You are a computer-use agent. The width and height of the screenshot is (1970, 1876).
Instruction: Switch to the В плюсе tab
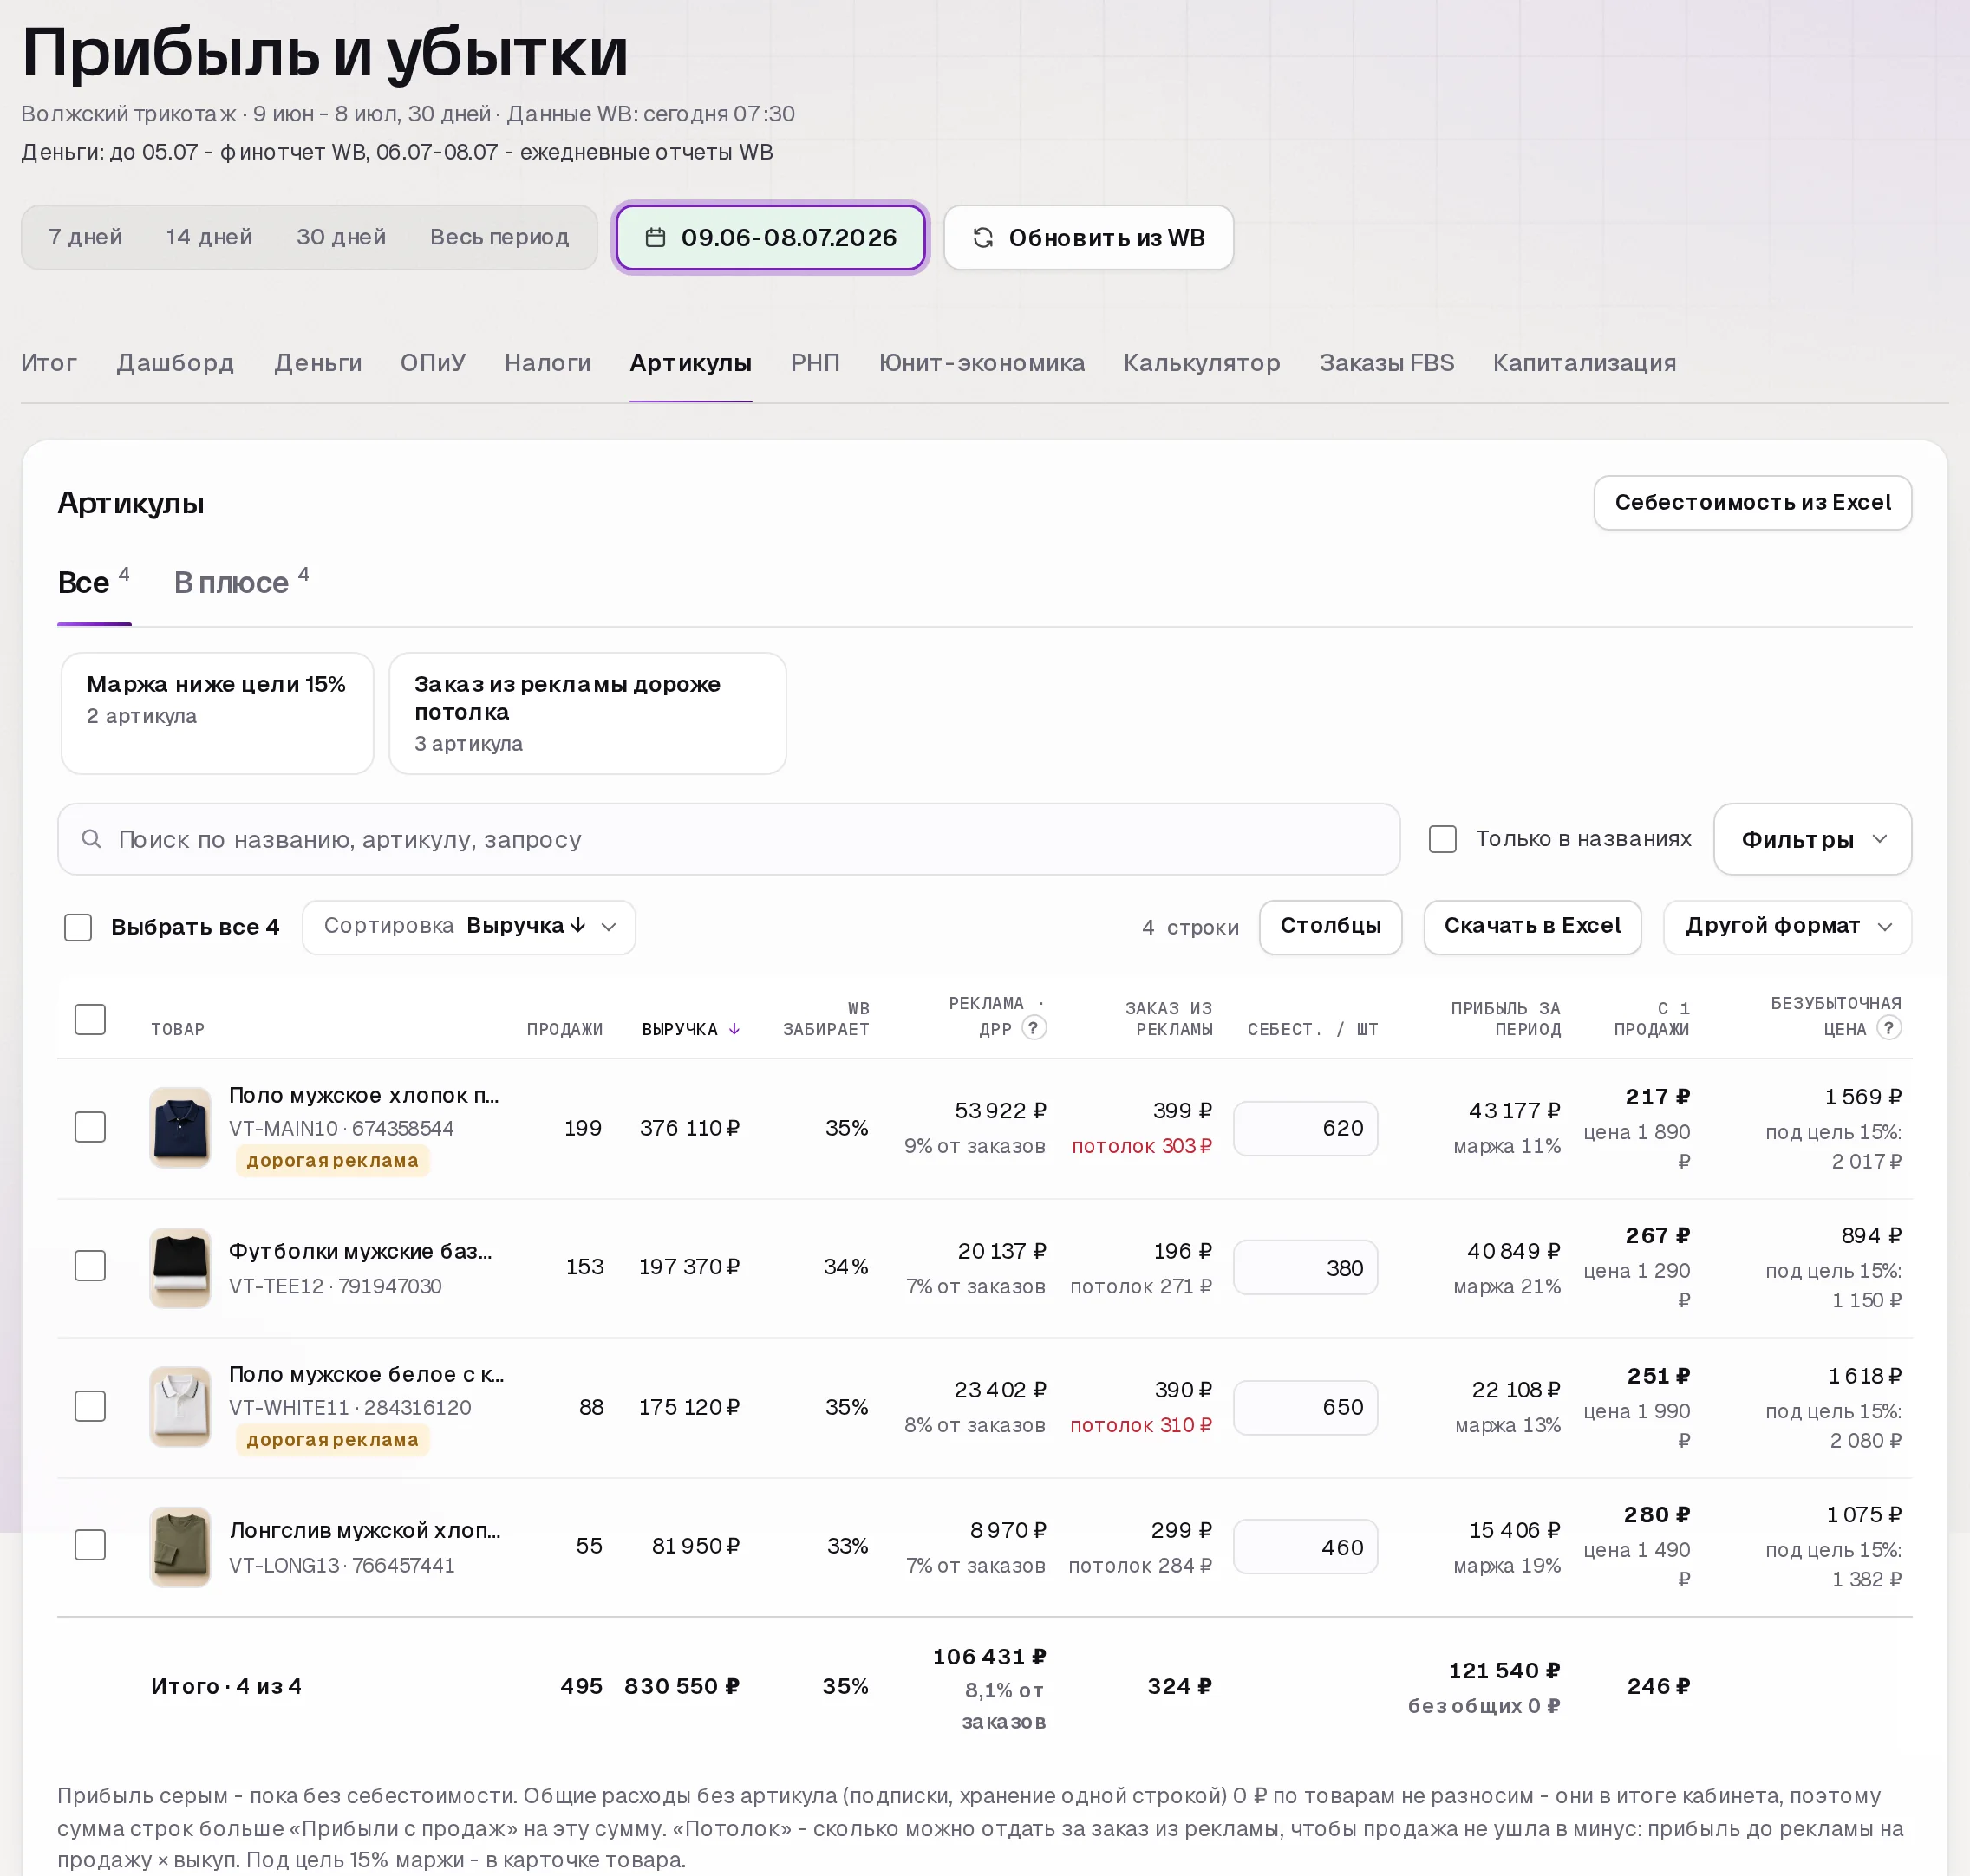241,582
